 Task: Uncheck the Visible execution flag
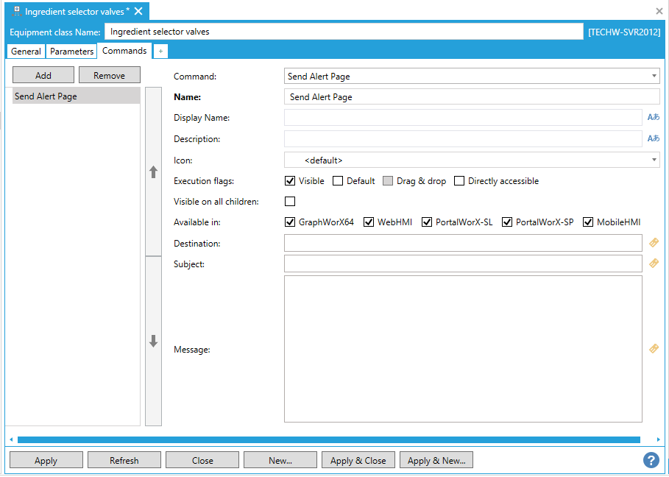(x=290, y=181)
